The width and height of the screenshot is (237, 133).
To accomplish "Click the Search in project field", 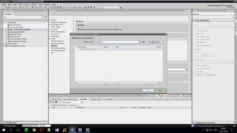I will [x=111, y=7].
